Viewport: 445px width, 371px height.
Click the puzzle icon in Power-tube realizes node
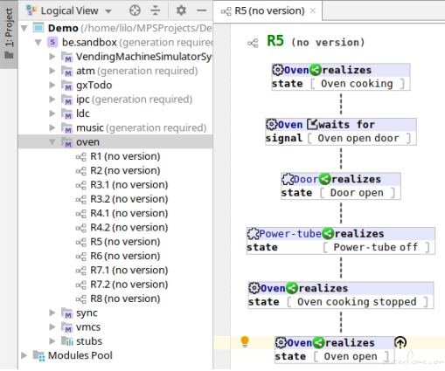253,234
